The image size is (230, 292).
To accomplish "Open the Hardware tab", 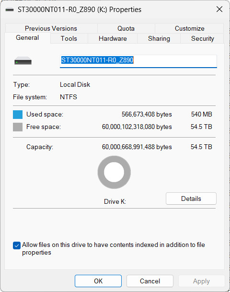I will tap(113, 38).
